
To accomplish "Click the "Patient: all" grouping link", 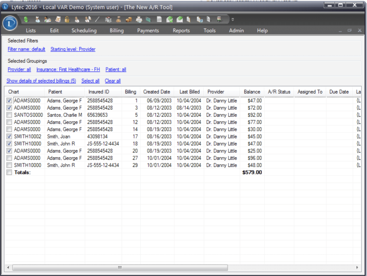I will (x=116, y=70).
